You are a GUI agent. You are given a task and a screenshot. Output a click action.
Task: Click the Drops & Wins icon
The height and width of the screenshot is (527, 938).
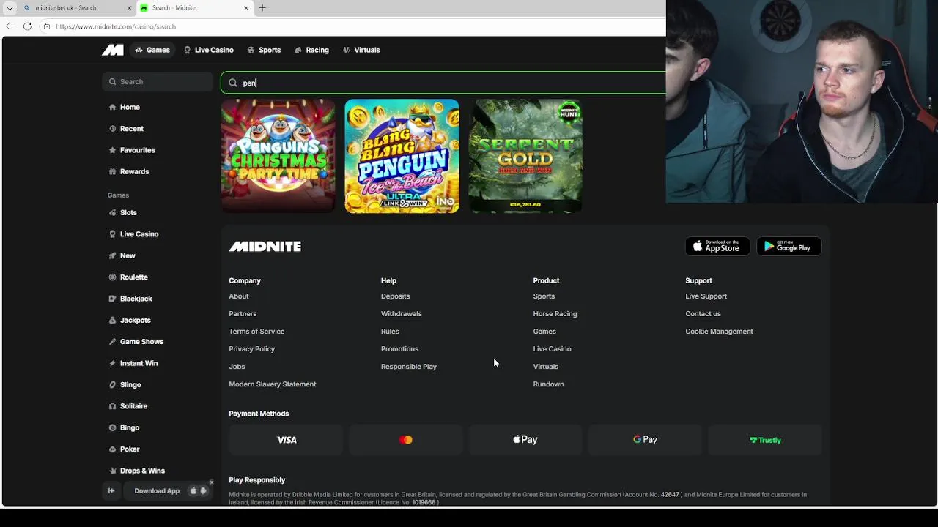point(112,471)
